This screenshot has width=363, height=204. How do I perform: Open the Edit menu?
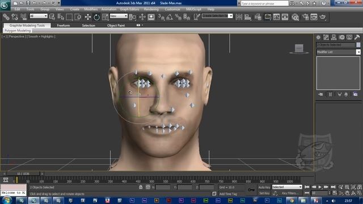point(18,9)
